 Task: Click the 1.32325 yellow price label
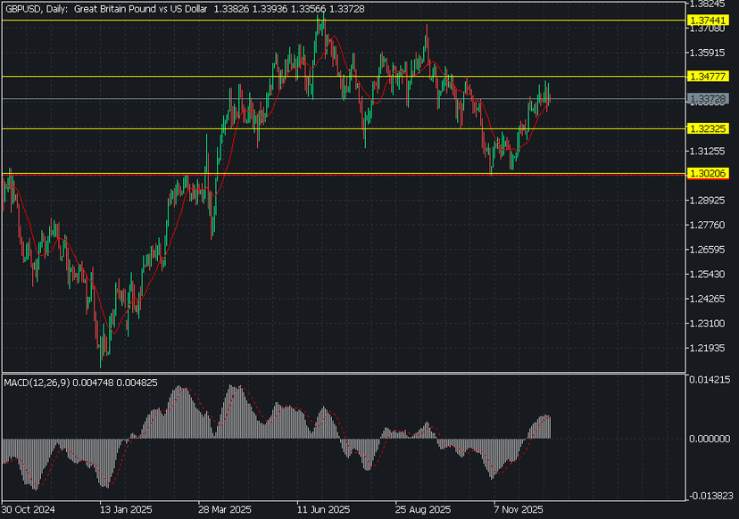click(710, 128)
